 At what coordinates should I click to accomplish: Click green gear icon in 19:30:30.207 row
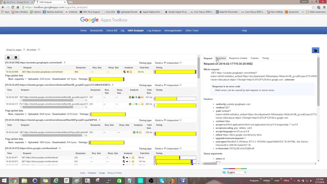(x=130, y=97)
